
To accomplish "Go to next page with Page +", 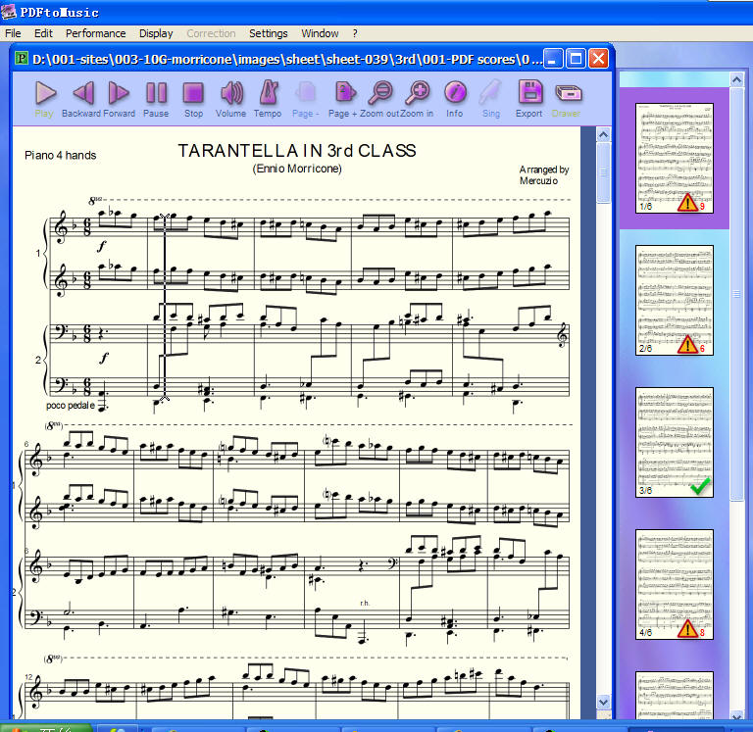I will coord(343,99).
